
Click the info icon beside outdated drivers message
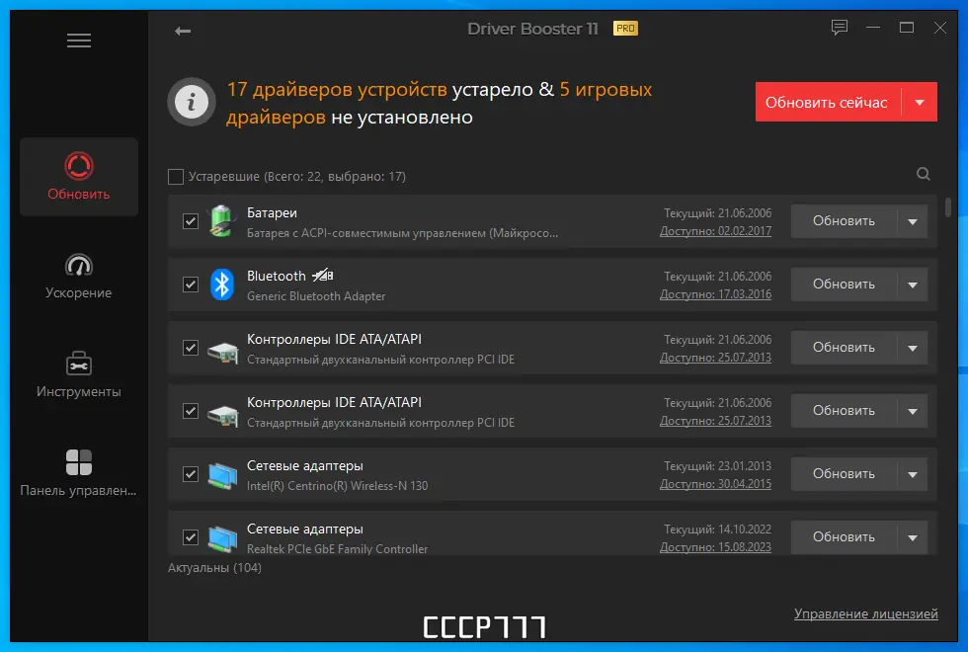(192, 102)
